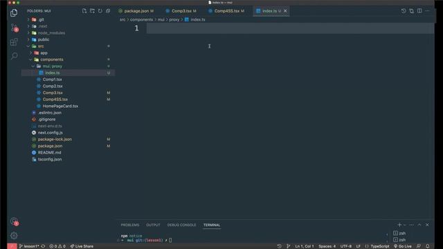Add a new terminal with plus icon
Screen dimensions: 443x249
[399, 225]
